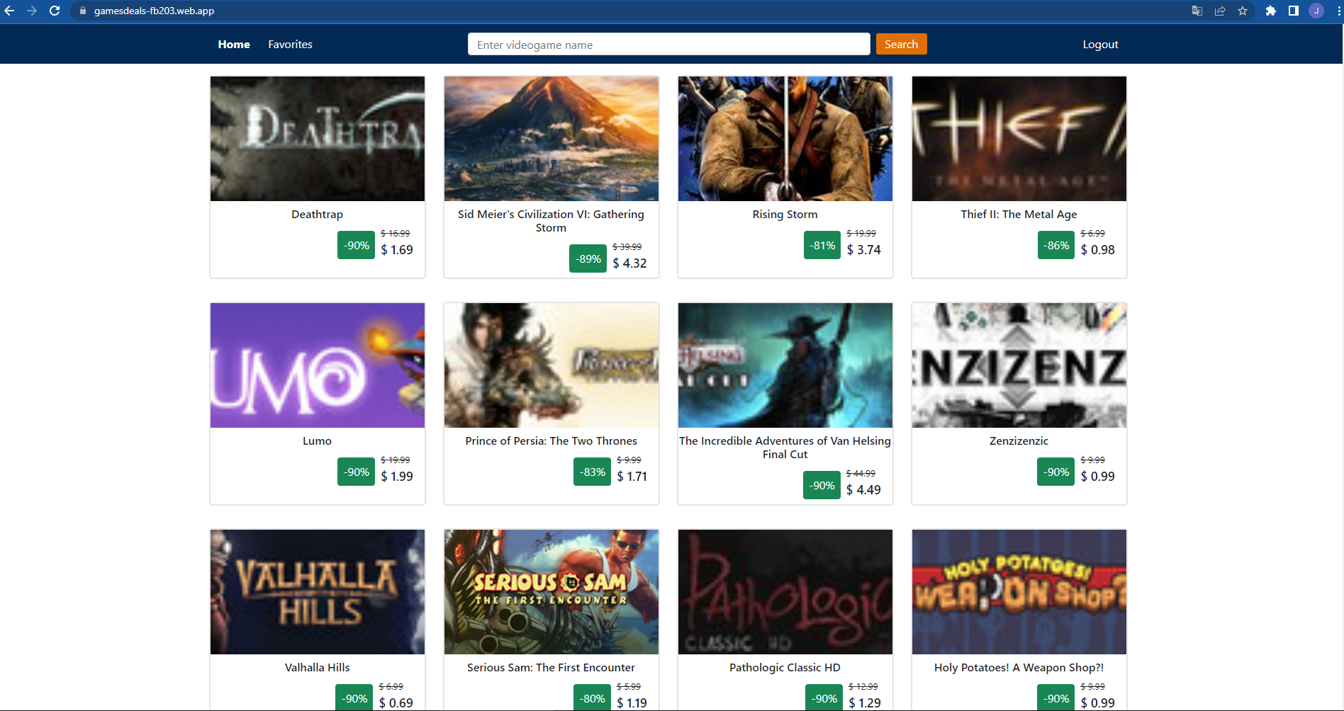Click the "Zenzizenzic" title text
1344x711 pixels.
(1019, 441)
